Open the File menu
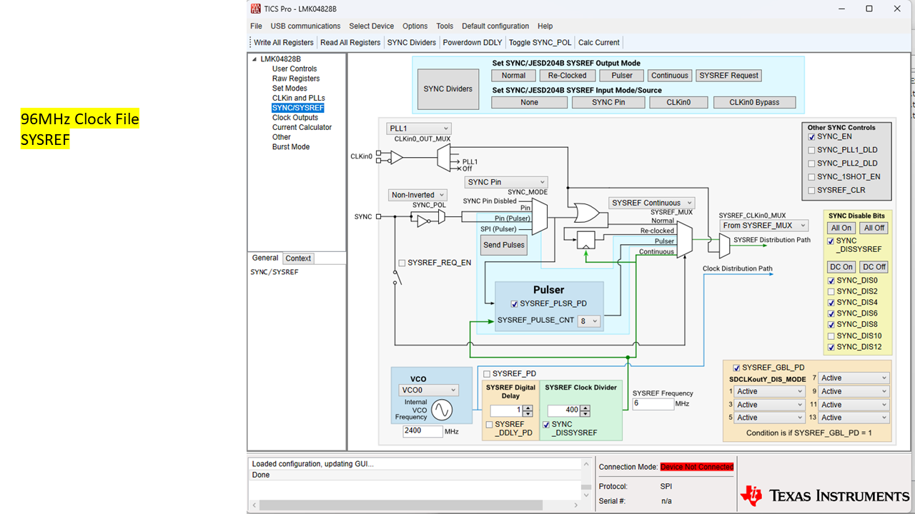Viewport: 915px width, 514px height. (x=256, y=26)
